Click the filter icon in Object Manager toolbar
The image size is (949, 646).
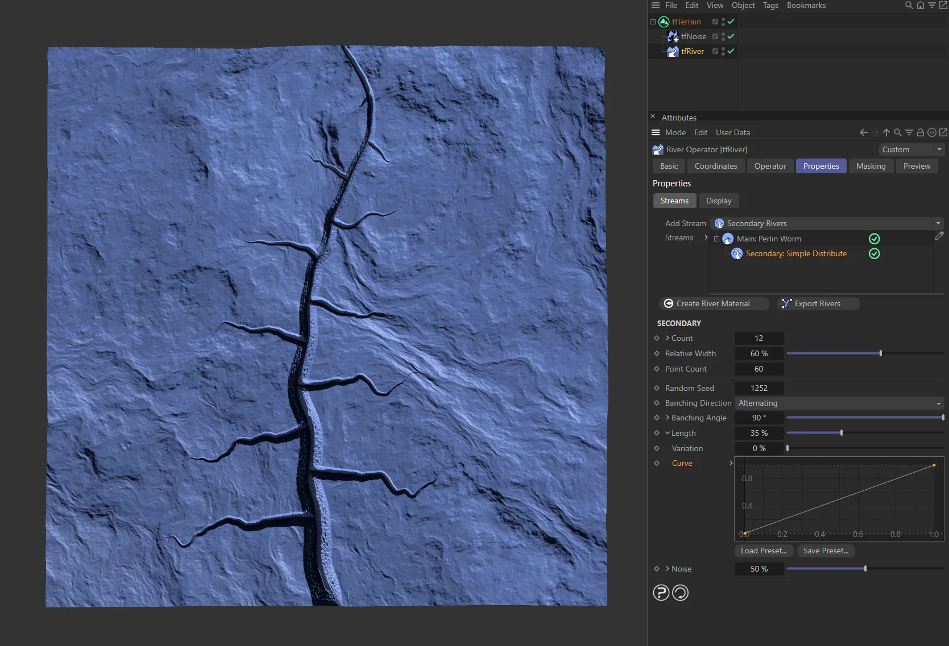[x=933, y=5]
